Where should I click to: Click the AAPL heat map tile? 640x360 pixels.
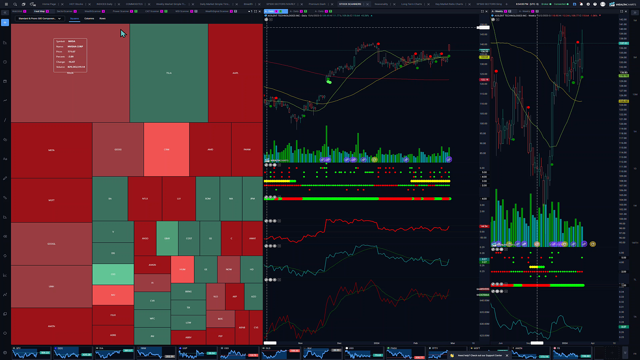tap(235, 73)
